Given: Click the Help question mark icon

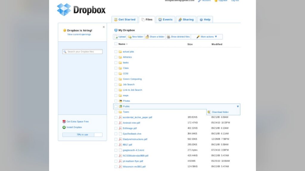Looking at the screenshot, I should click(x=201, y=20).
